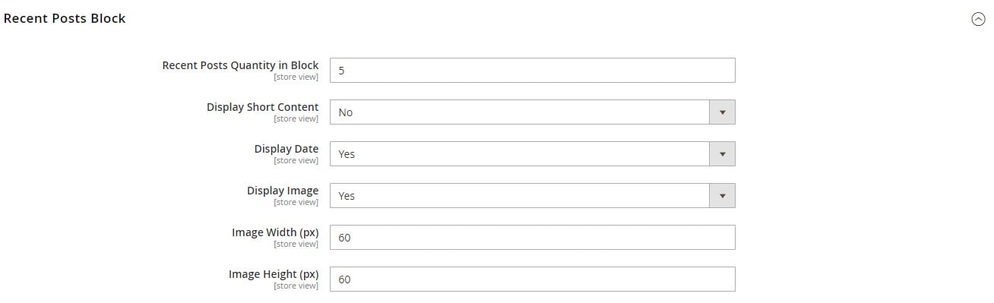Click the Recent Posts Quantity in Block label
The image size is (994, 303).
[x=240, y=65]
